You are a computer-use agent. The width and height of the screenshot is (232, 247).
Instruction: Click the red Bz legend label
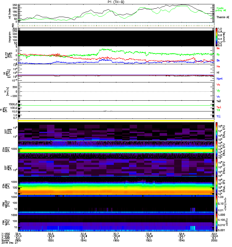[x=218, y=48]
